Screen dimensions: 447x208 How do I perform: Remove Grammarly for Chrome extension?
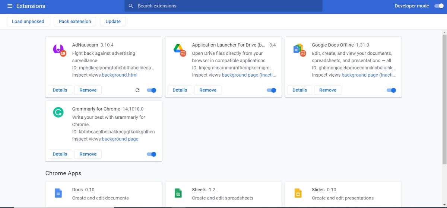88,154
